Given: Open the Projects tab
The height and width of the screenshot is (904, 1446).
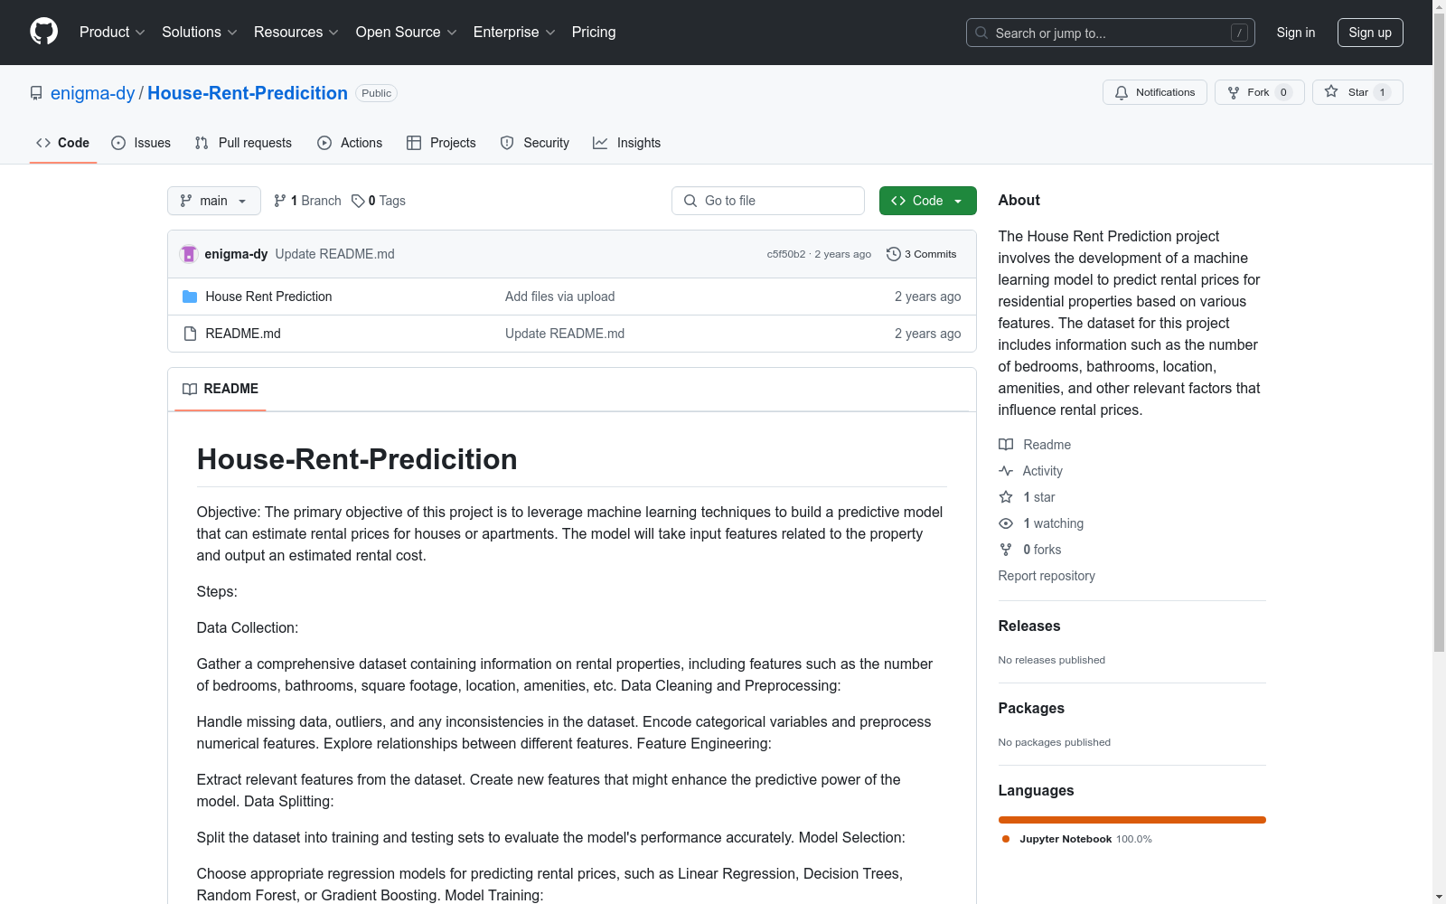Looking at the screenshot, I should click(441, 143).
